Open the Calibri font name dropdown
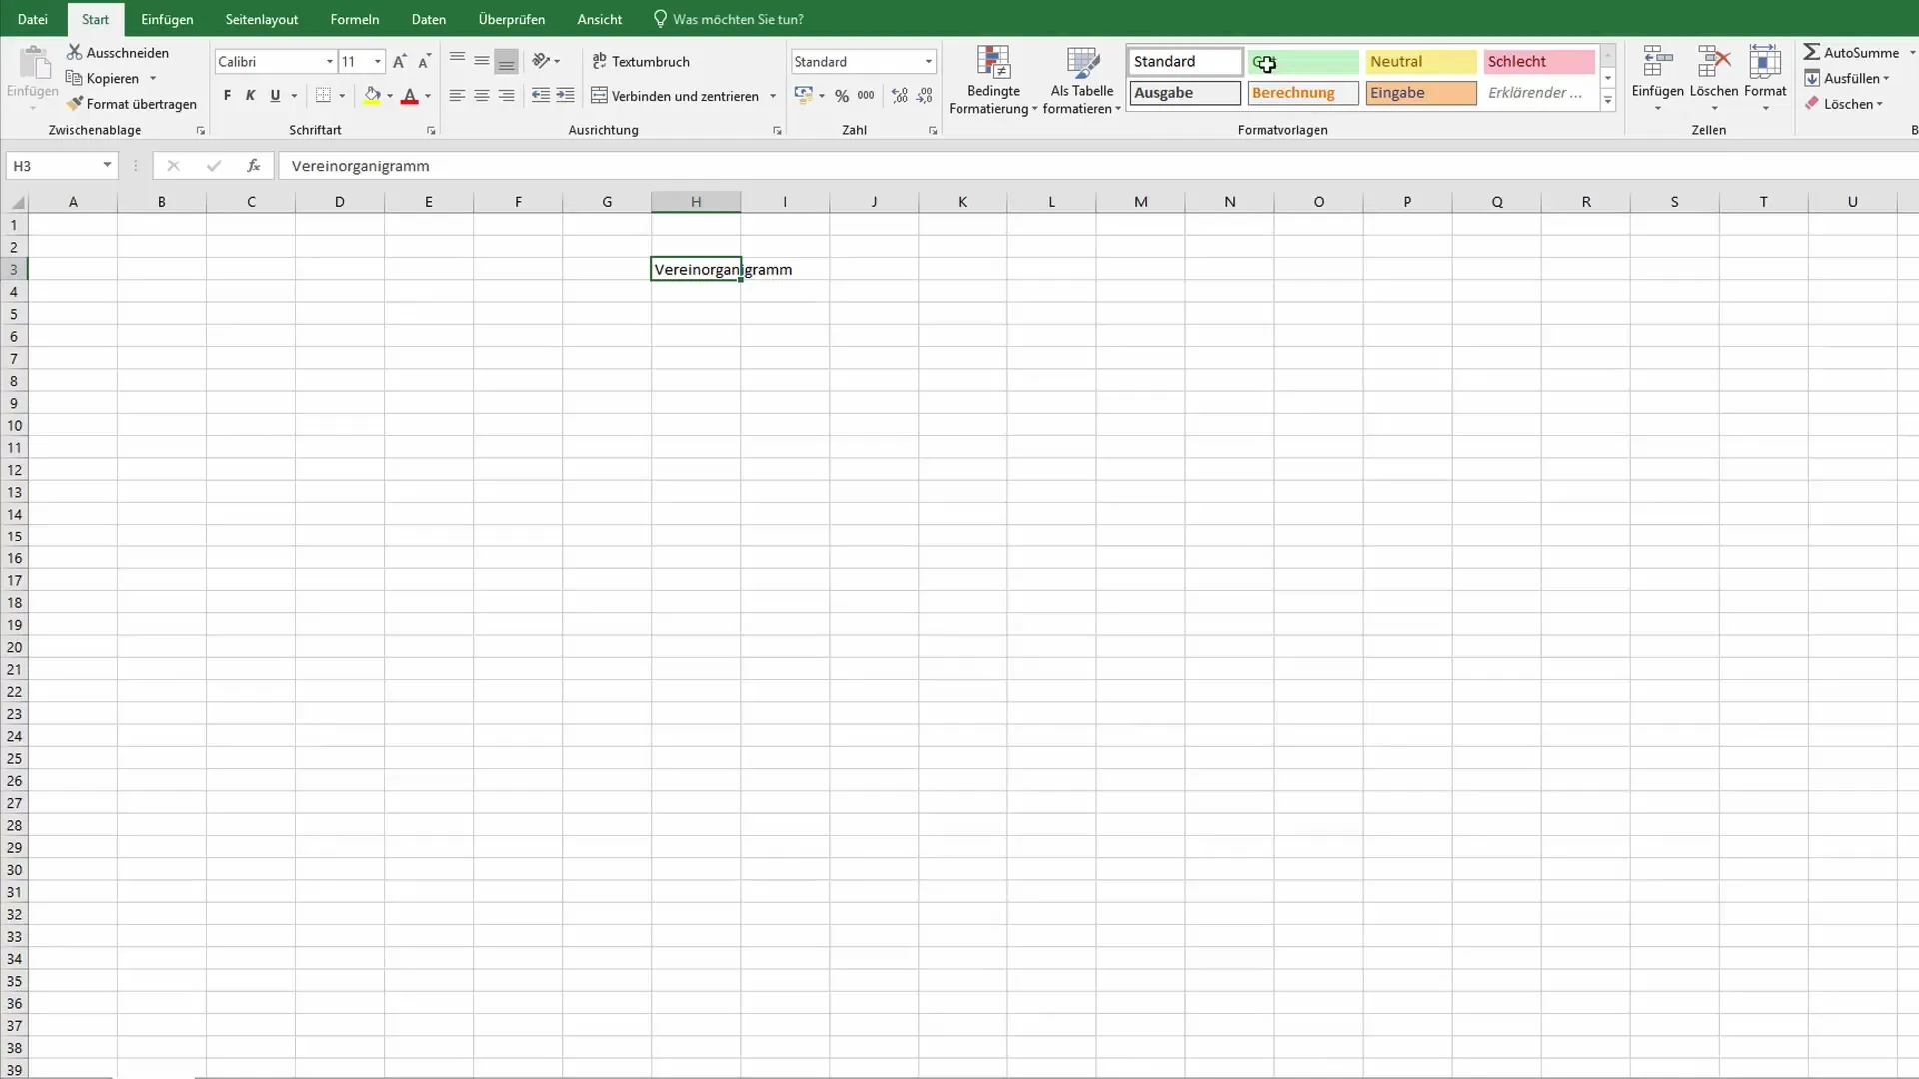 [329, 62]
